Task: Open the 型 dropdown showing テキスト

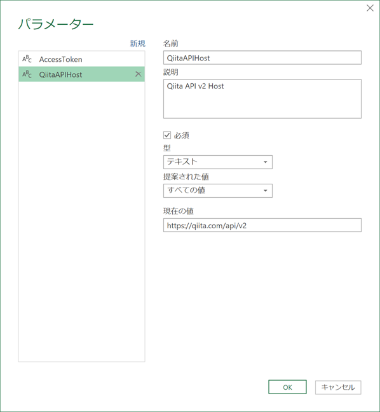Action: click(218, 162)
